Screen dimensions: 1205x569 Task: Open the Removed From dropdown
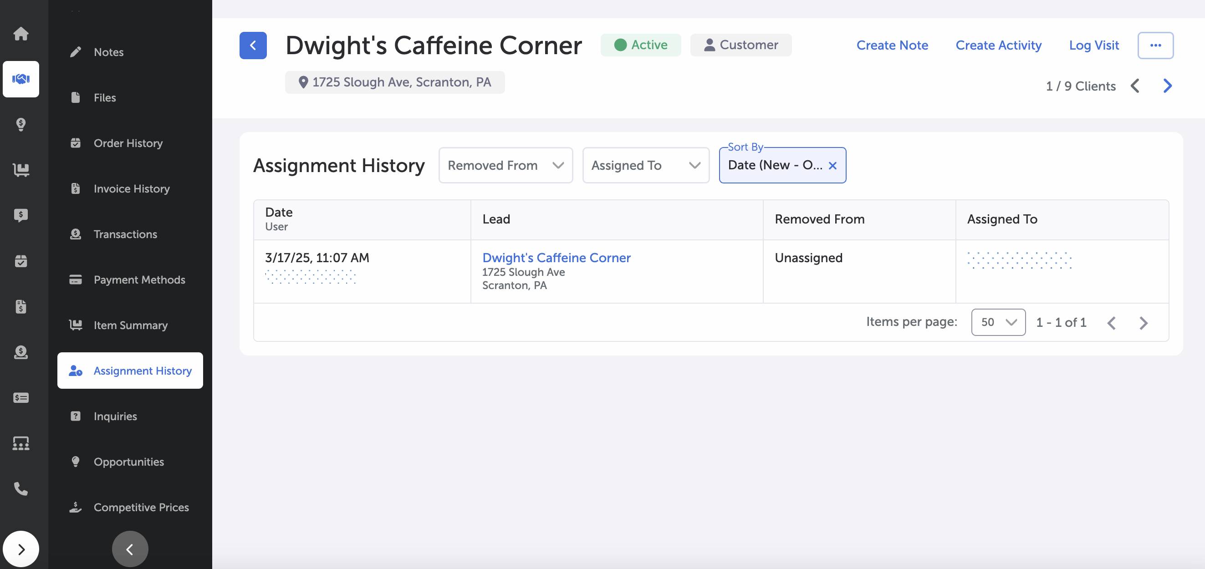tap(505, 166)
